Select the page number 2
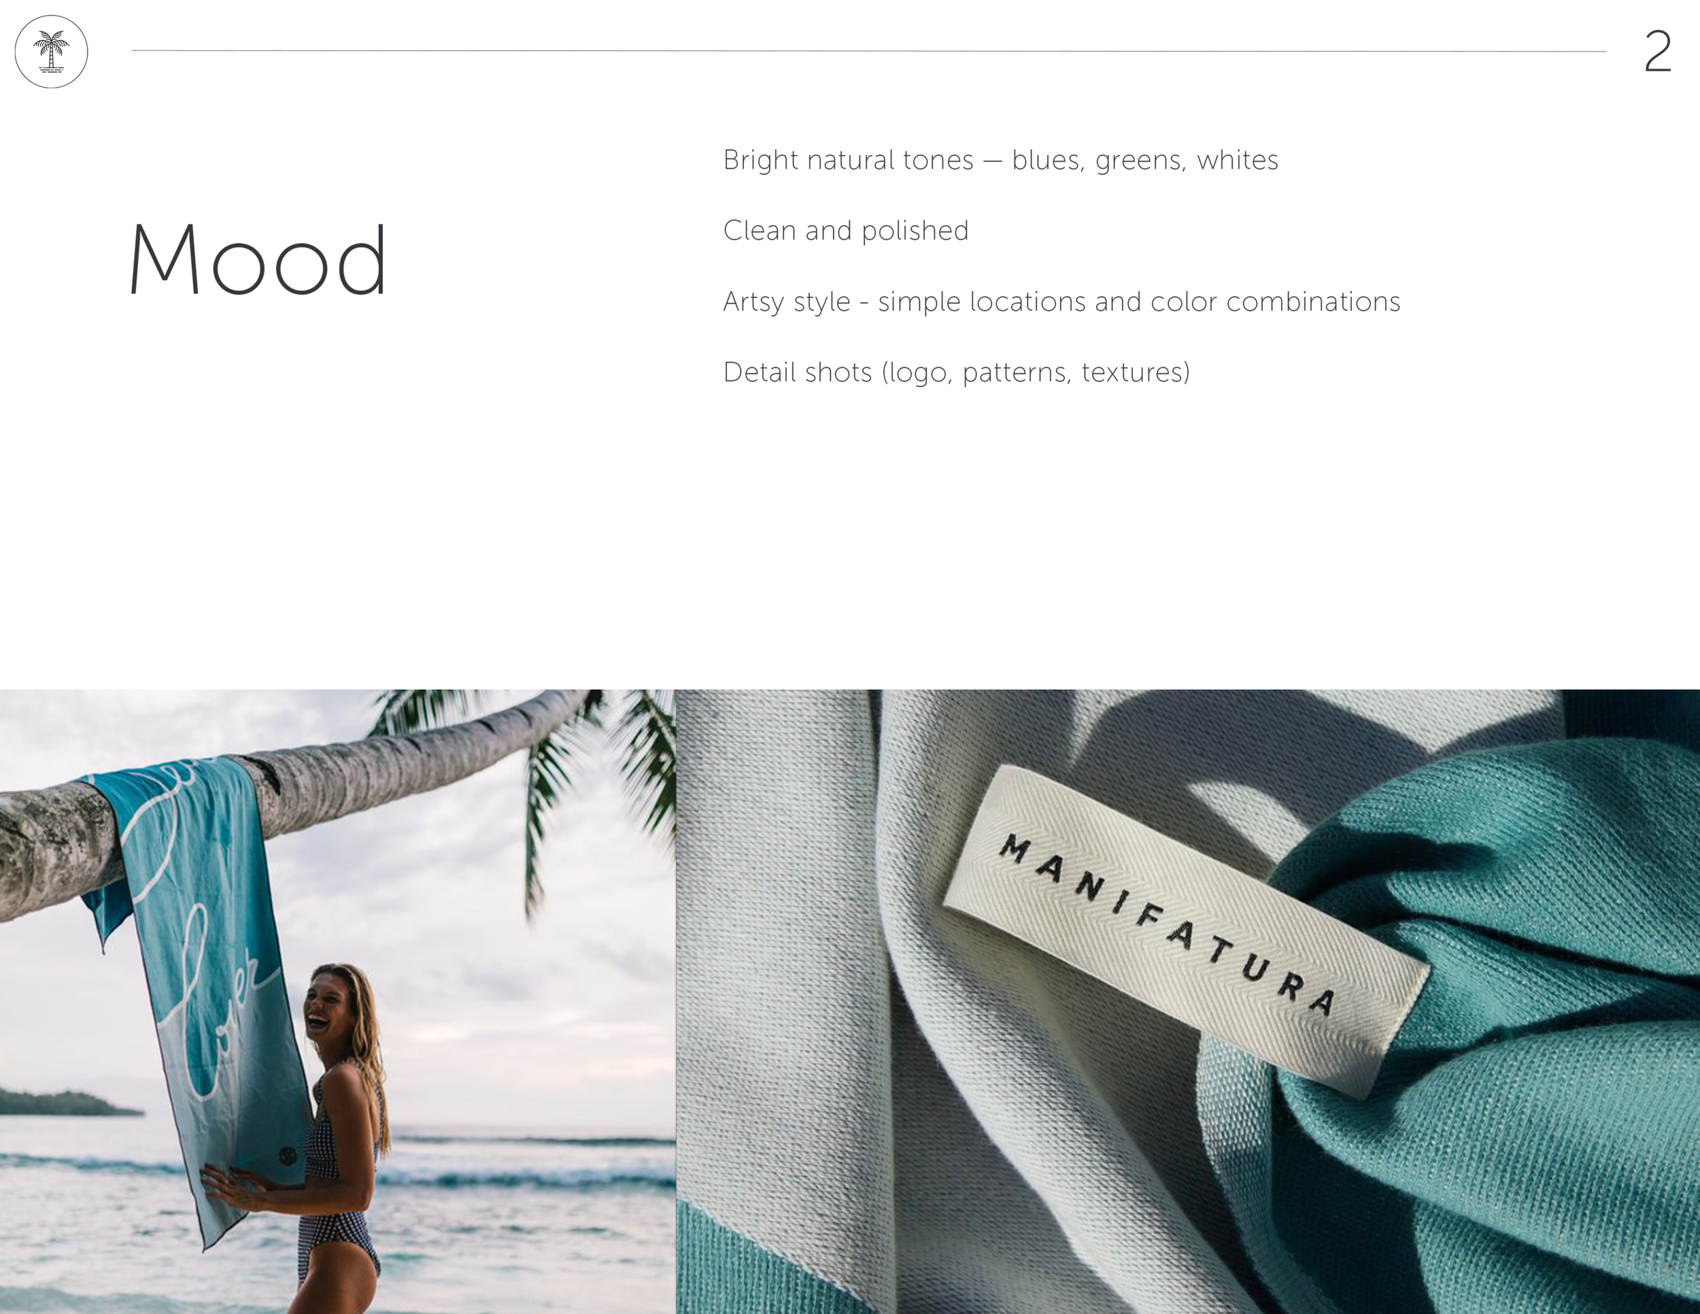1700x1314 pixels. [x=1657, y=52]
